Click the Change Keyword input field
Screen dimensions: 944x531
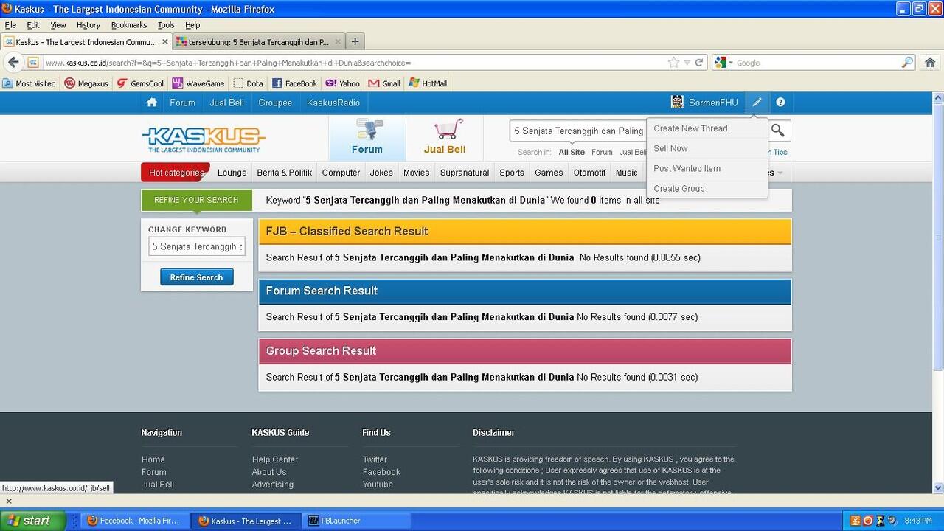coord(196,246)
